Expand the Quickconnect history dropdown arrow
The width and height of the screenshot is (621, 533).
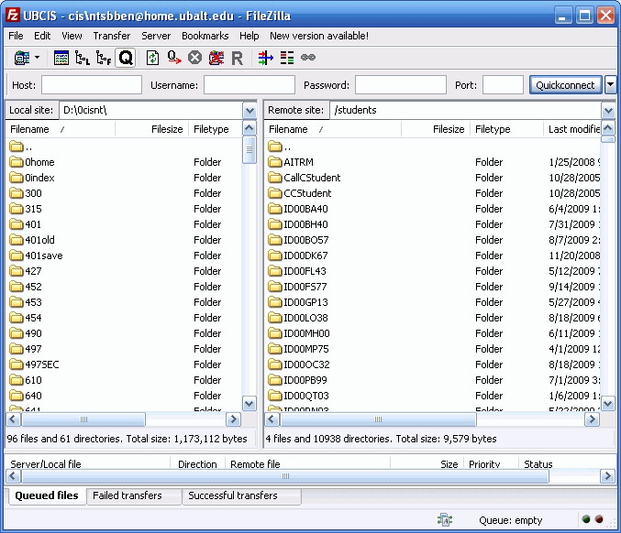click(x=611, y=85)
